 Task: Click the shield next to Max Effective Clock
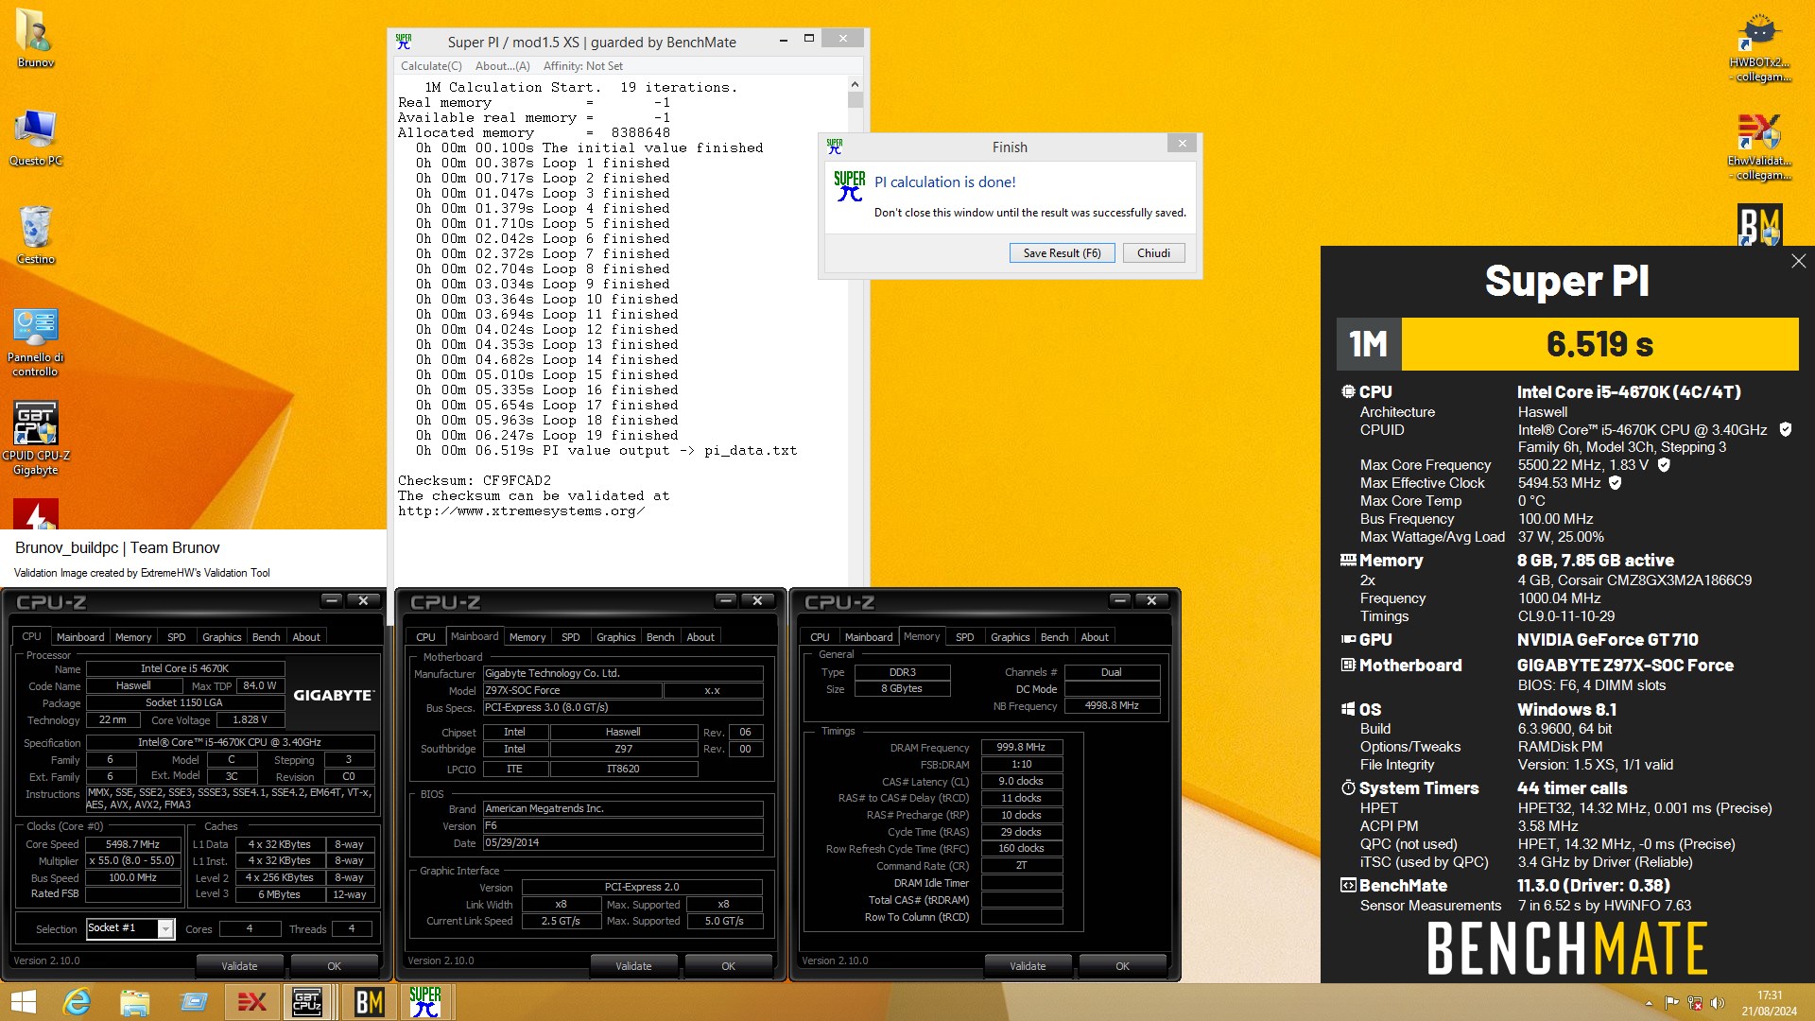pos(1616,482)
